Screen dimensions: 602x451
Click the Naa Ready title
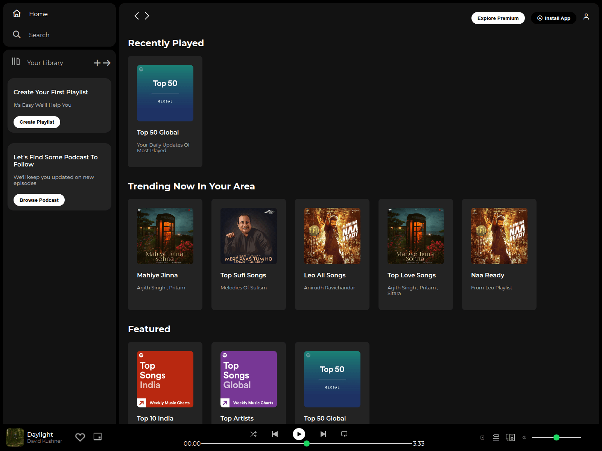488,275
